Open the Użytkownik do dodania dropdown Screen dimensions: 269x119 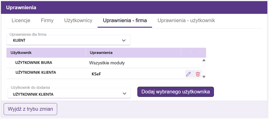coord(69,94)
